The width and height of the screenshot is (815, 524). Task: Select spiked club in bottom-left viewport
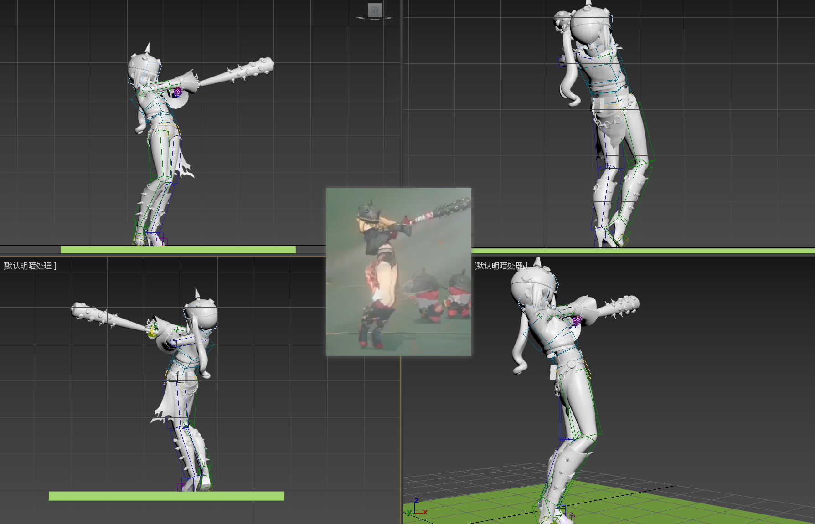tap(109, 317)
